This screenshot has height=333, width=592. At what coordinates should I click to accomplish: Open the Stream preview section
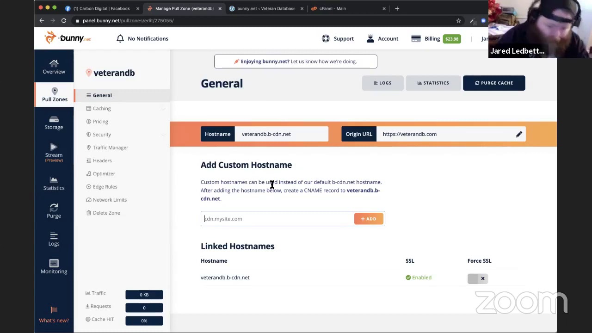[x=54, y=153]
